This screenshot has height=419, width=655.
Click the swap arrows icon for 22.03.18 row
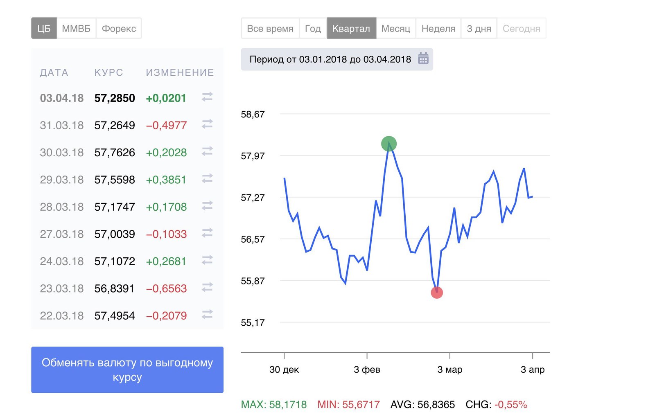click(x=208, y=315)
